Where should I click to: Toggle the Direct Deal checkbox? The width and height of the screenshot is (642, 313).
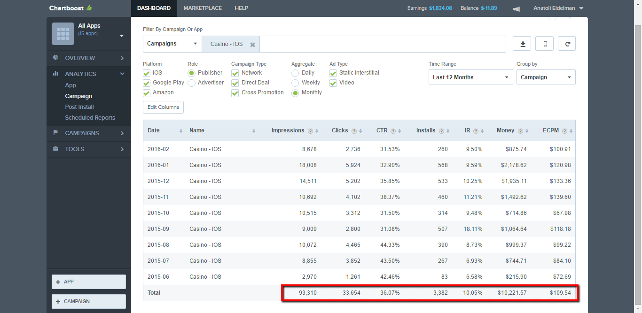point(235,83)
